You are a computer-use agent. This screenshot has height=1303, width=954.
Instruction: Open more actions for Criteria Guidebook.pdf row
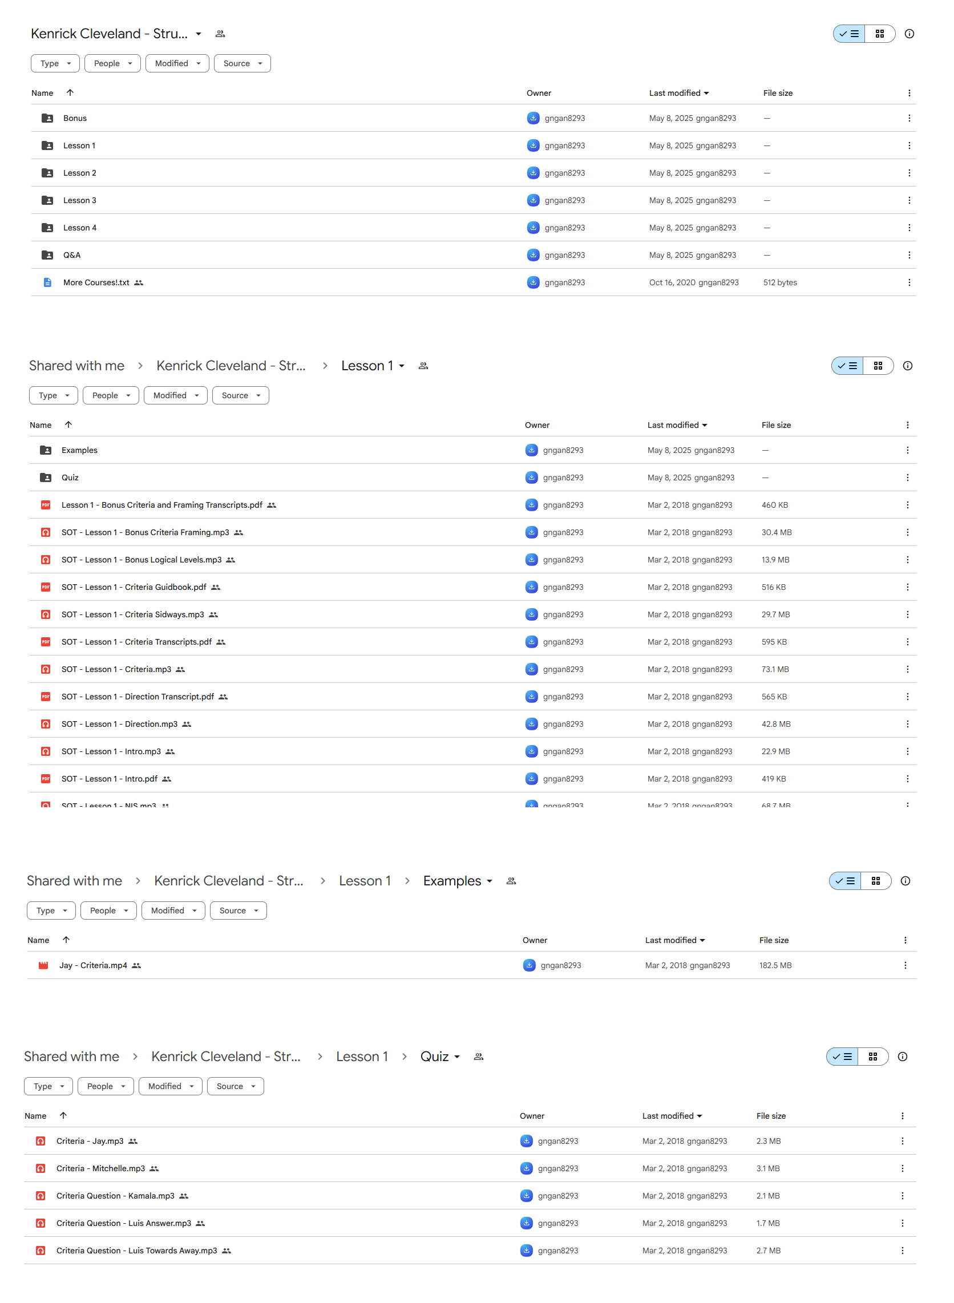(x=907, y=586)
